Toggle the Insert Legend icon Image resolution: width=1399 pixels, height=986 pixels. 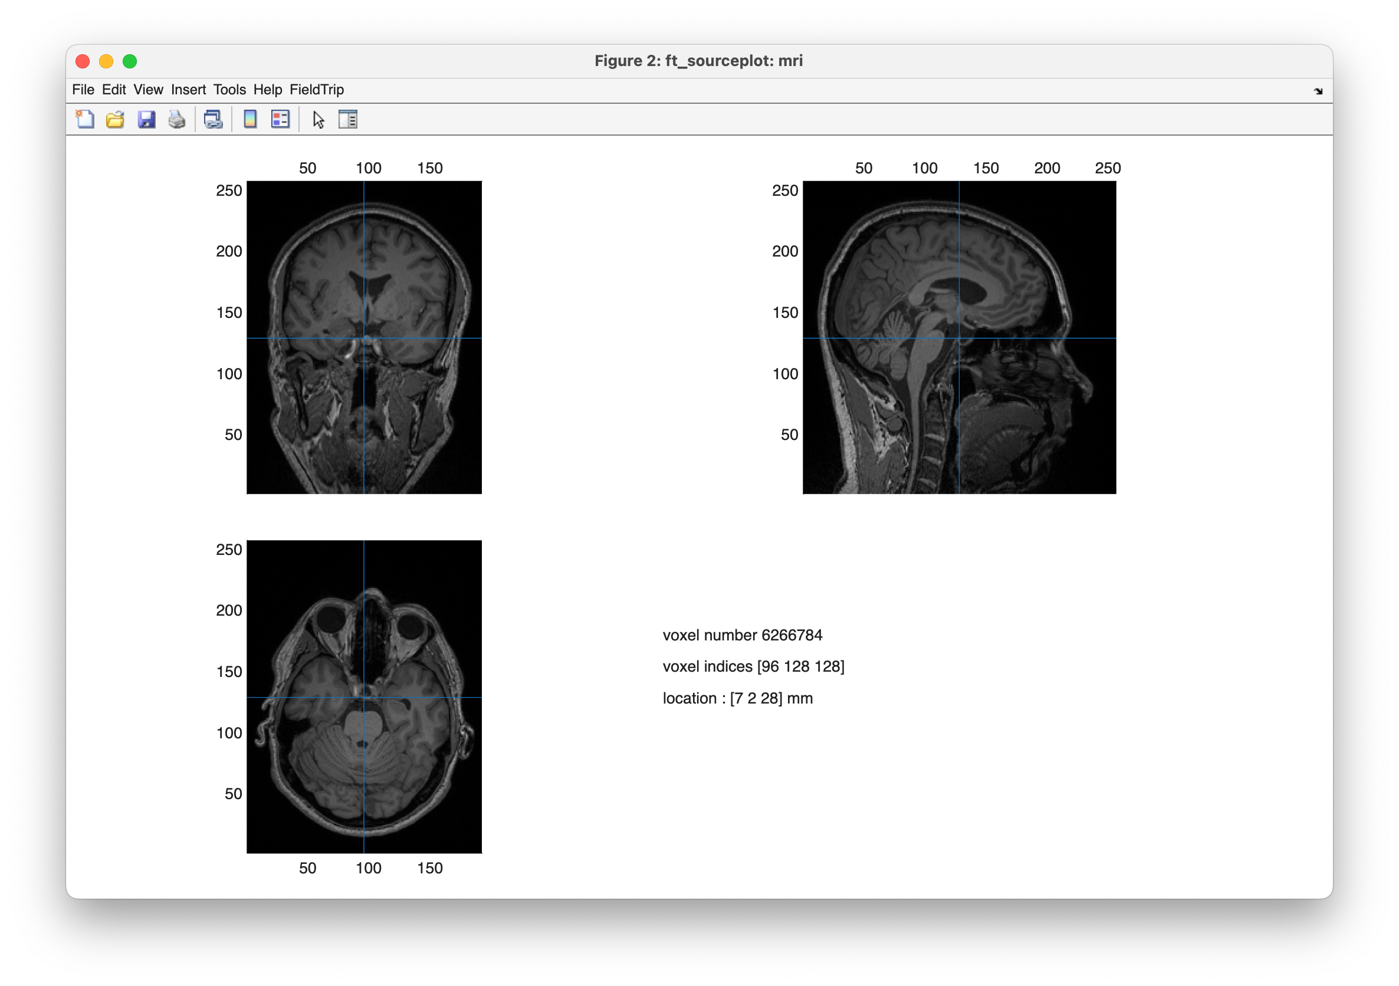(x=280, y=119)
